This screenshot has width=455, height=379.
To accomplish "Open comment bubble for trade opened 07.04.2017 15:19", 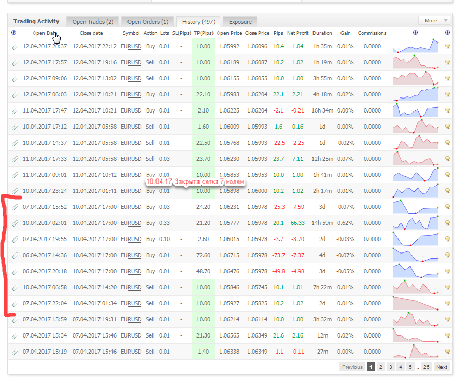I will pos(447,351).
